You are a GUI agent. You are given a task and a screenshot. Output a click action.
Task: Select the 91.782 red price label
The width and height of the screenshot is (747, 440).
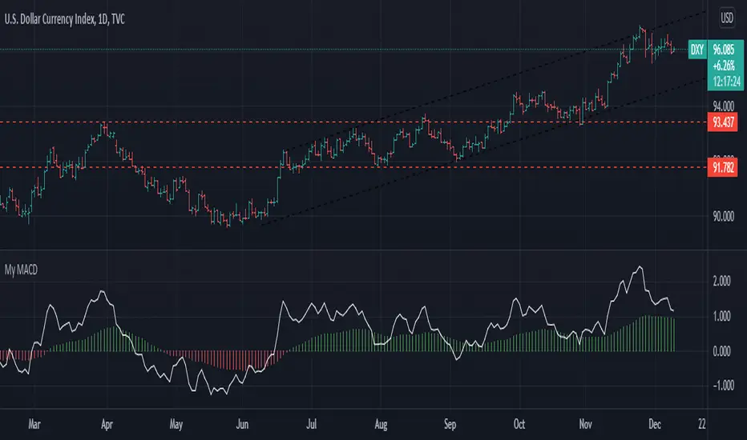(x=723, y=167)
